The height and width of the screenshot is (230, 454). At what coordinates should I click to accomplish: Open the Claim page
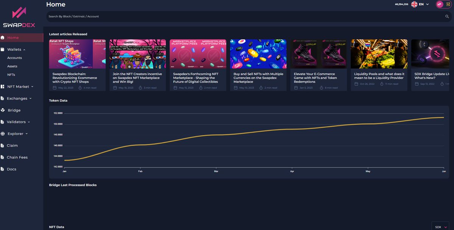point(12,145)
